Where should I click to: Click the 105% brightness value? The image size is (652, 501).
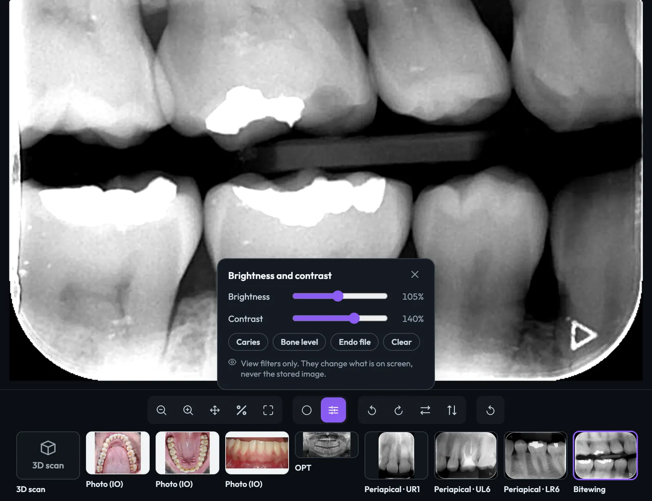tap(413, 297)
